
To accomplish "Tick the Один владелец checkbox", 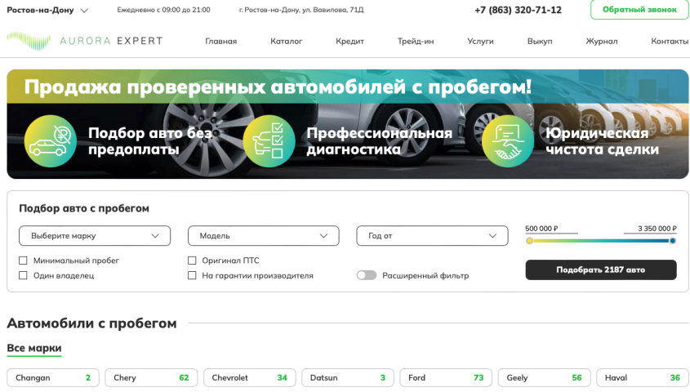I will click(x=23, y=275).
